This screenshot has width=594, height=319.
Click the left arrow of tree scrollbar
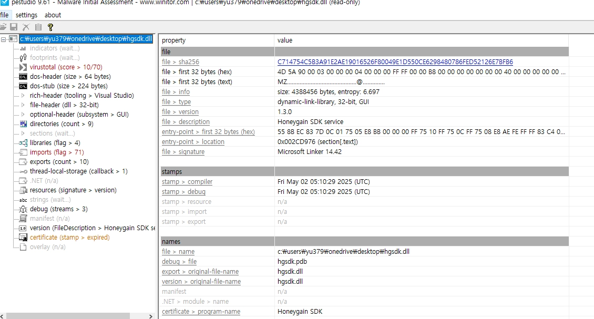[2, 316]
